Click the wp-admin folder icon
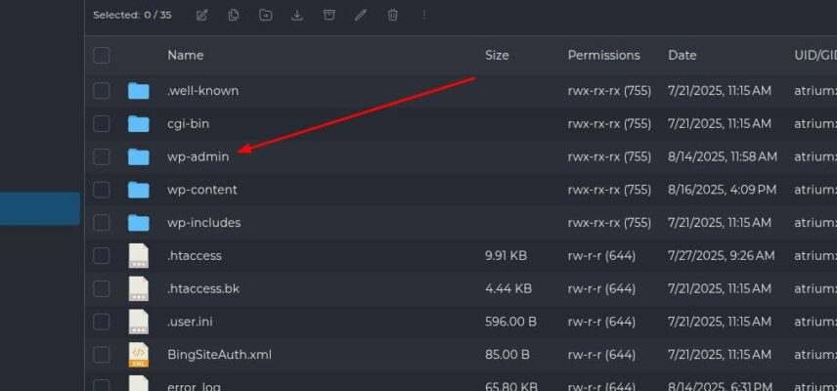 point(138,156)
